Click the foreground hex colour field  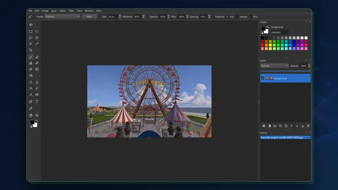tap(279, 33)
